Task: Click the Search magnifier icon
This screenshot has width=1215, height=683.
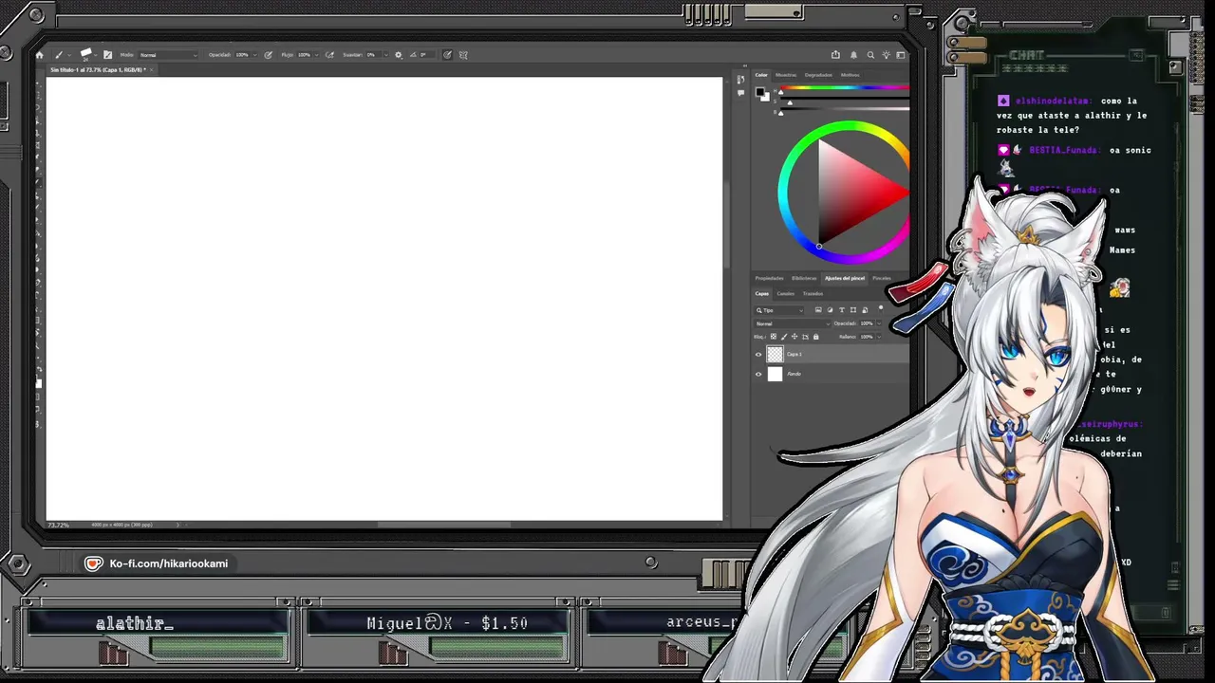Action: pos(869,55)
